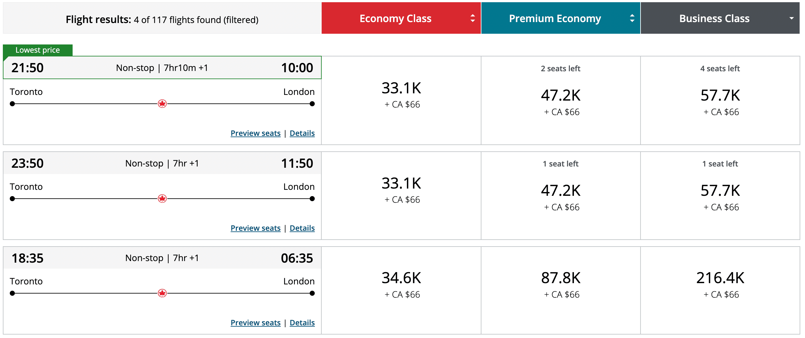
Task: Click the sort arrows in the Premium Economy header
Action: (632, 18)
